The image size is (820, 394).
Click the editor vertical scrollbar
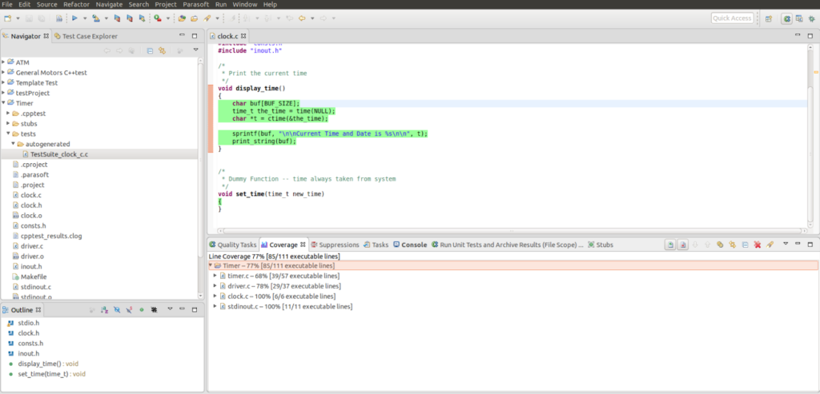click(x=810, y=136)
